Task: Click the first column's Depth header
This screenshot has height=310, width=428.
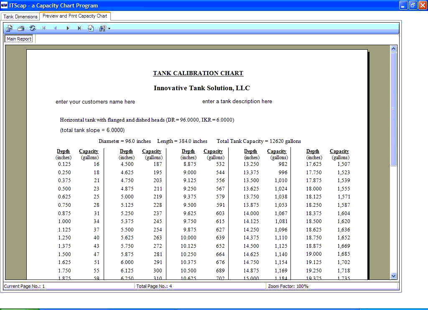Action: (64, 151)
